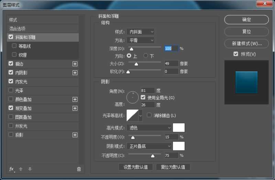Viewport: 275px width, 180px height.
Task: Click the trash delete effect icon
Action: pos(79,169)
